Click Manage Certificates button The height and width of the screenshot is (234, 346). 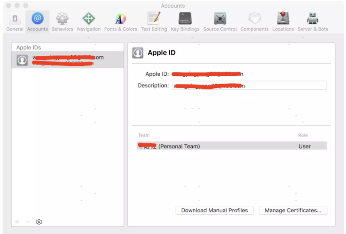point(293,210)
